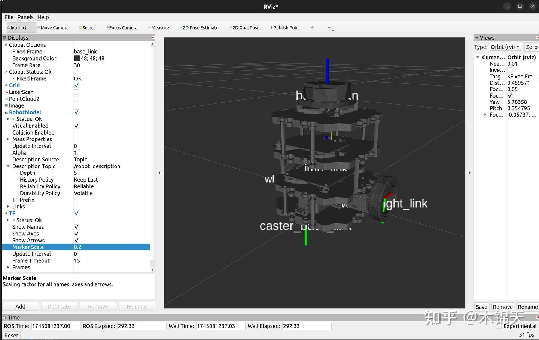Click the Marker Scale value field
Viewport: 539px width, 340px height.
tap(112, 247)
